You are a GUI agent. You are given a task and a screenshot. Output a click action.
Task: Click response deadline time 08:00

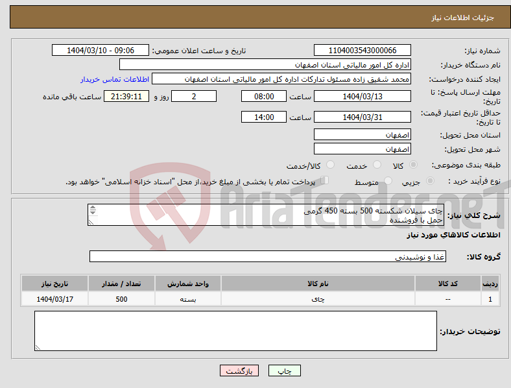point(264,96)
